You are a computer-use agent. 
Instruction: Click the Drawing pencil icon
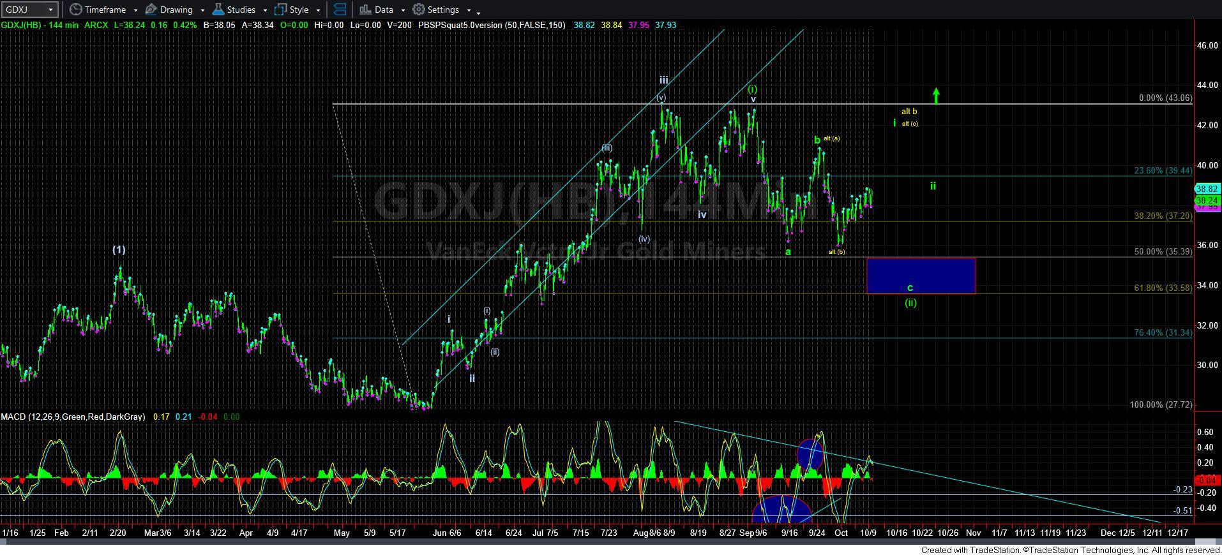151,10
